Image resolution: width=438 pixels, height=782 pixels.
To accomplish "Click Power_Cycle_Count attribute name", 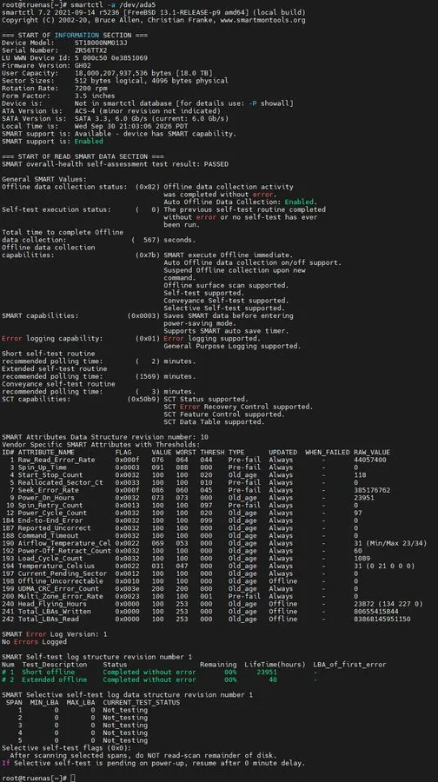I will pos(52,513).
